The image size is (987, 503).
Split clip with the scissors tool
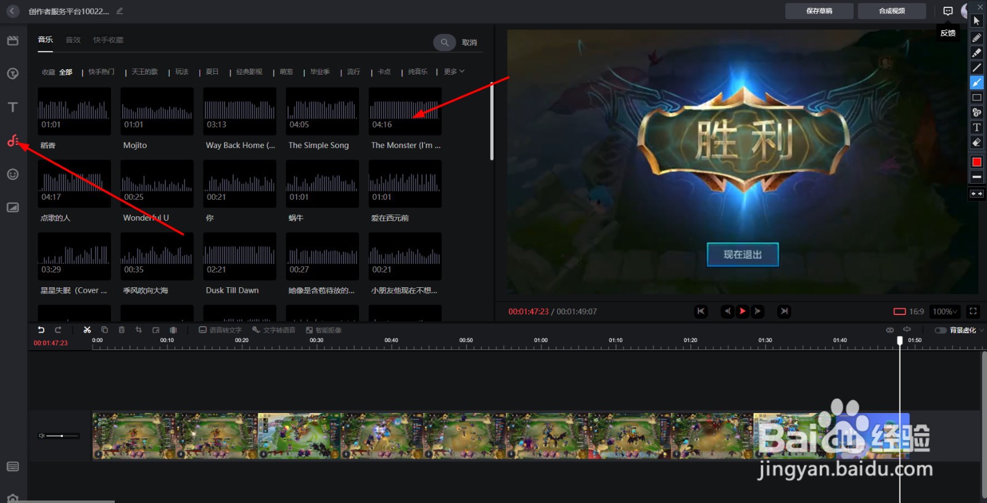pos(87,330)
